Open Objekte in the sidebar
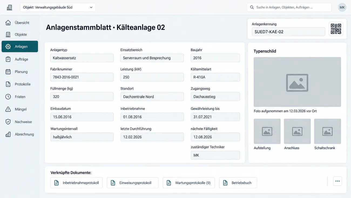 coord(20,35)
